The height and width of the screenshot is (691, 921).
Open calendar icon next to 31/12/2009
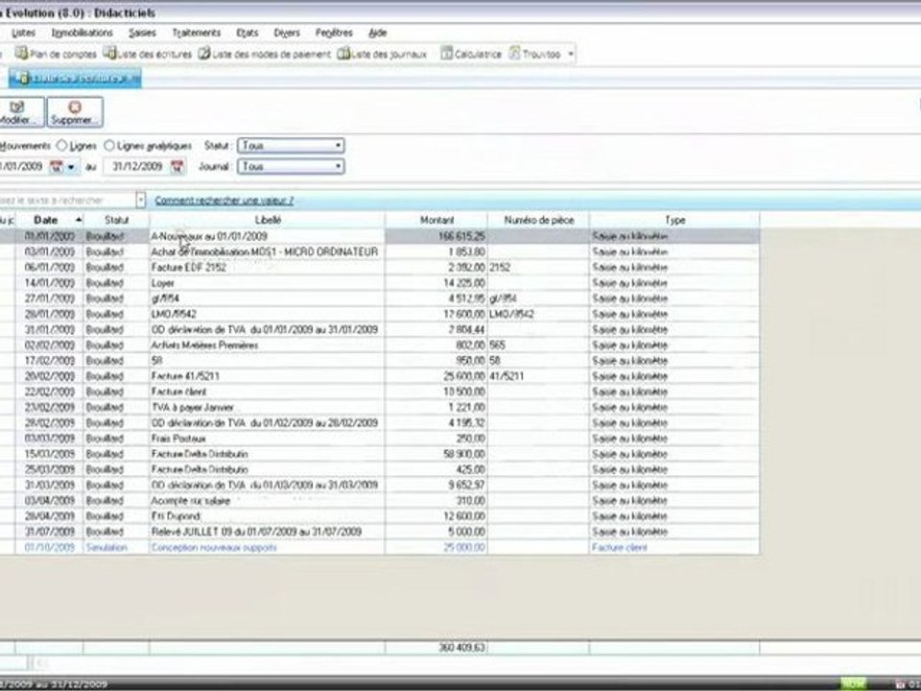177,166
